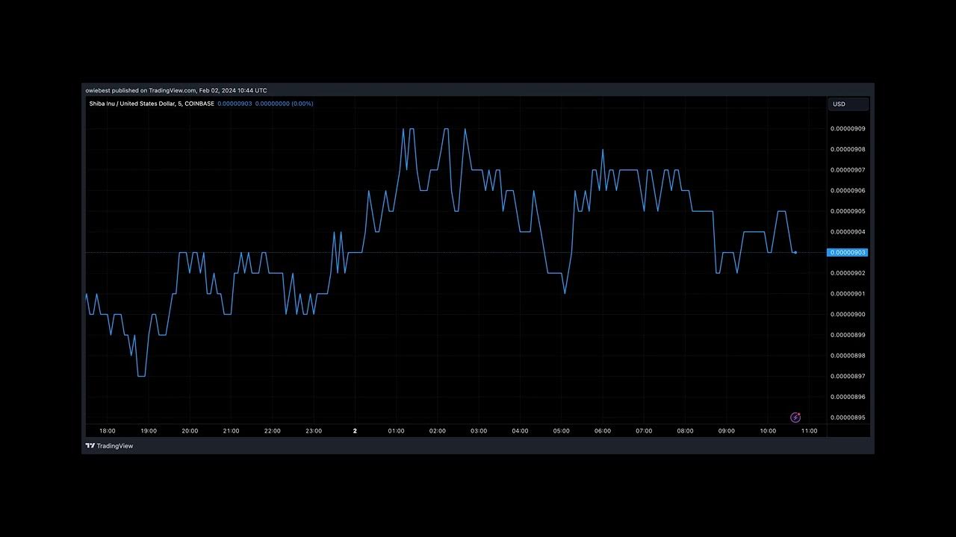
Task: Click the 0.00000895 price axis label
Action: tap(848, 417)
